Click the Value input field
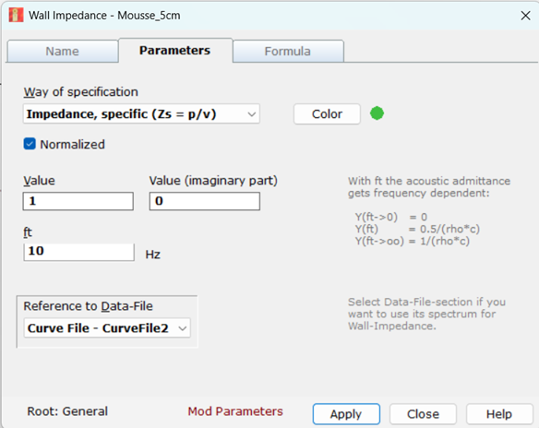Viewport: 539px width, 428px height. (x=78, y=201)
